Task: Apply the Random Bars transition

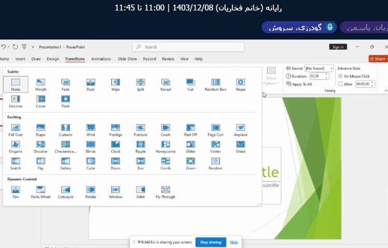Action: [216, 85]
